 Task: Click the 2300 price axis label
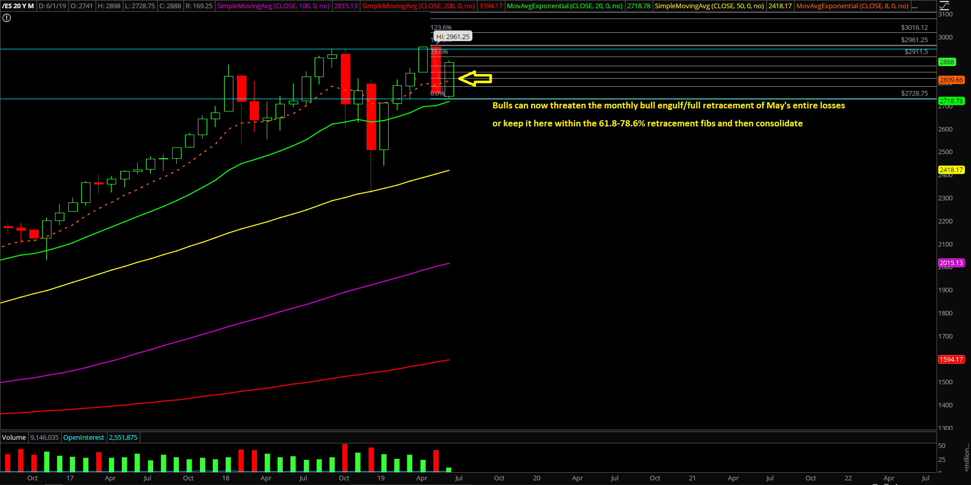945,198
